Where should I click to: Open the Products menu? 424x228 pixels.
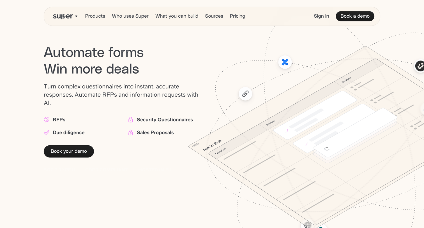[95, 16]
